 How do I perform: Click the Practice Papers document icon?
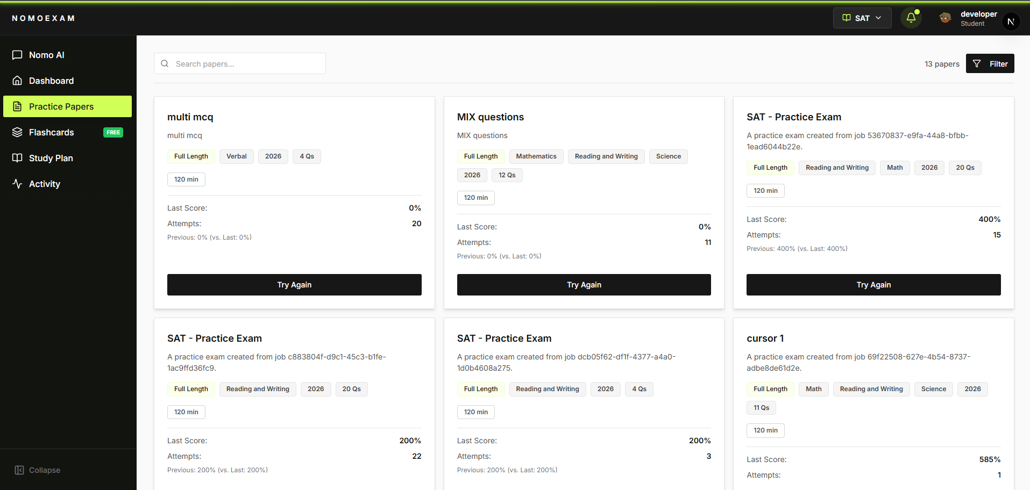coord(17,106)
